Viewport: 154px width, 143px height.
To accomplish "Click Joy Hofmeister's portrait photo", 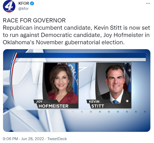I will [61, 83].
